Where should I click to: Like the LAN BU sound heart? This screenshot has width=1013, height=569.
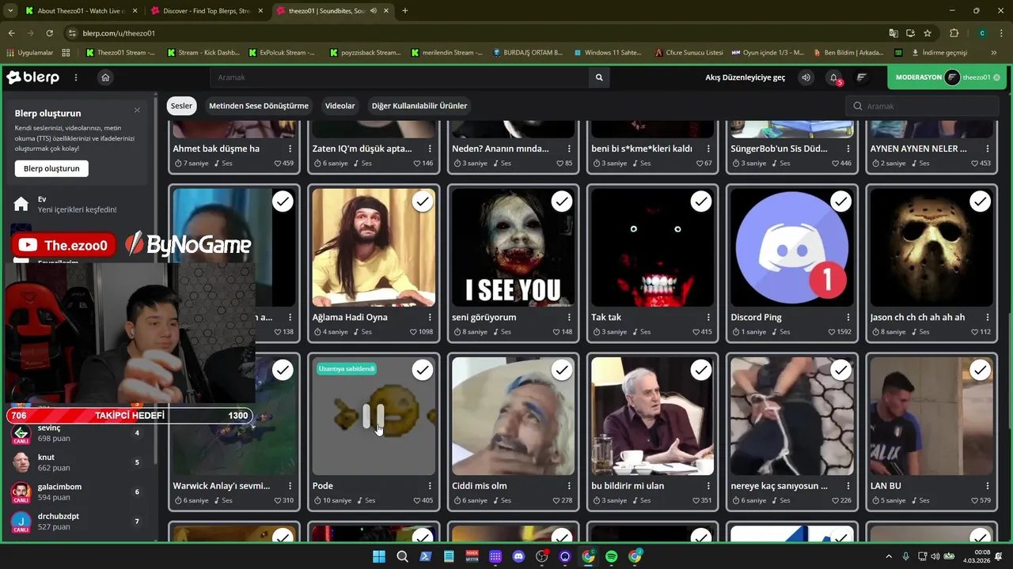[x=974, y=500]
